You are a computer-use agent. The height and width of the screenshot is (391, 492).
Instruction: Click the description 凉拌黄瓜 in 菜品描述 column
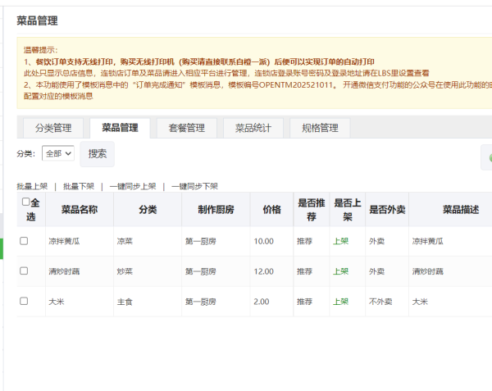[428, 241]
